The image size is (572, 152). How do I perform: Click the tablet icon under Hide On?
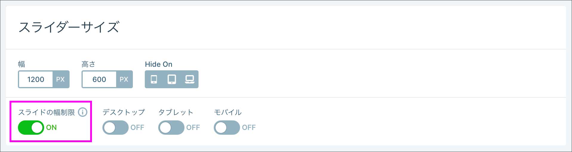pyautogui.click(x=172, y=79)
